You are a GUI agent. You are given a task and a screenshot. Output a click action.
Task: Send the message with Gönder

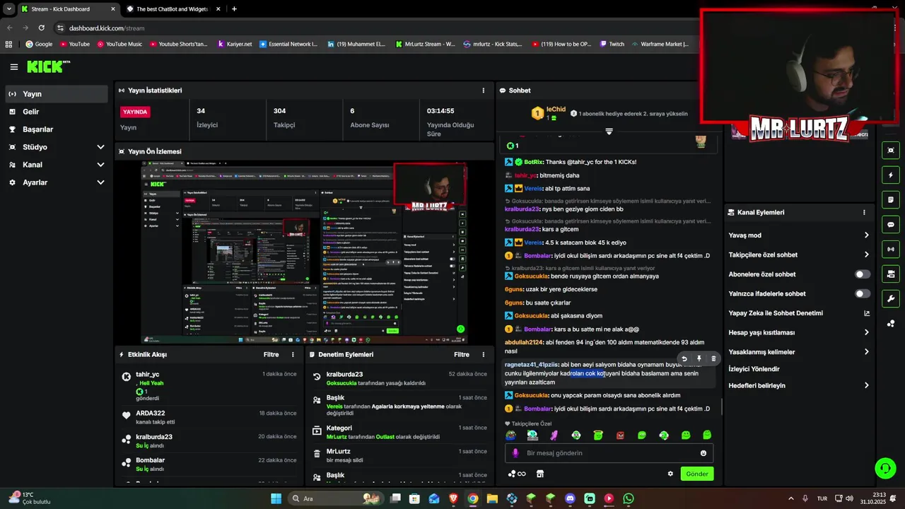click(697, 474)
